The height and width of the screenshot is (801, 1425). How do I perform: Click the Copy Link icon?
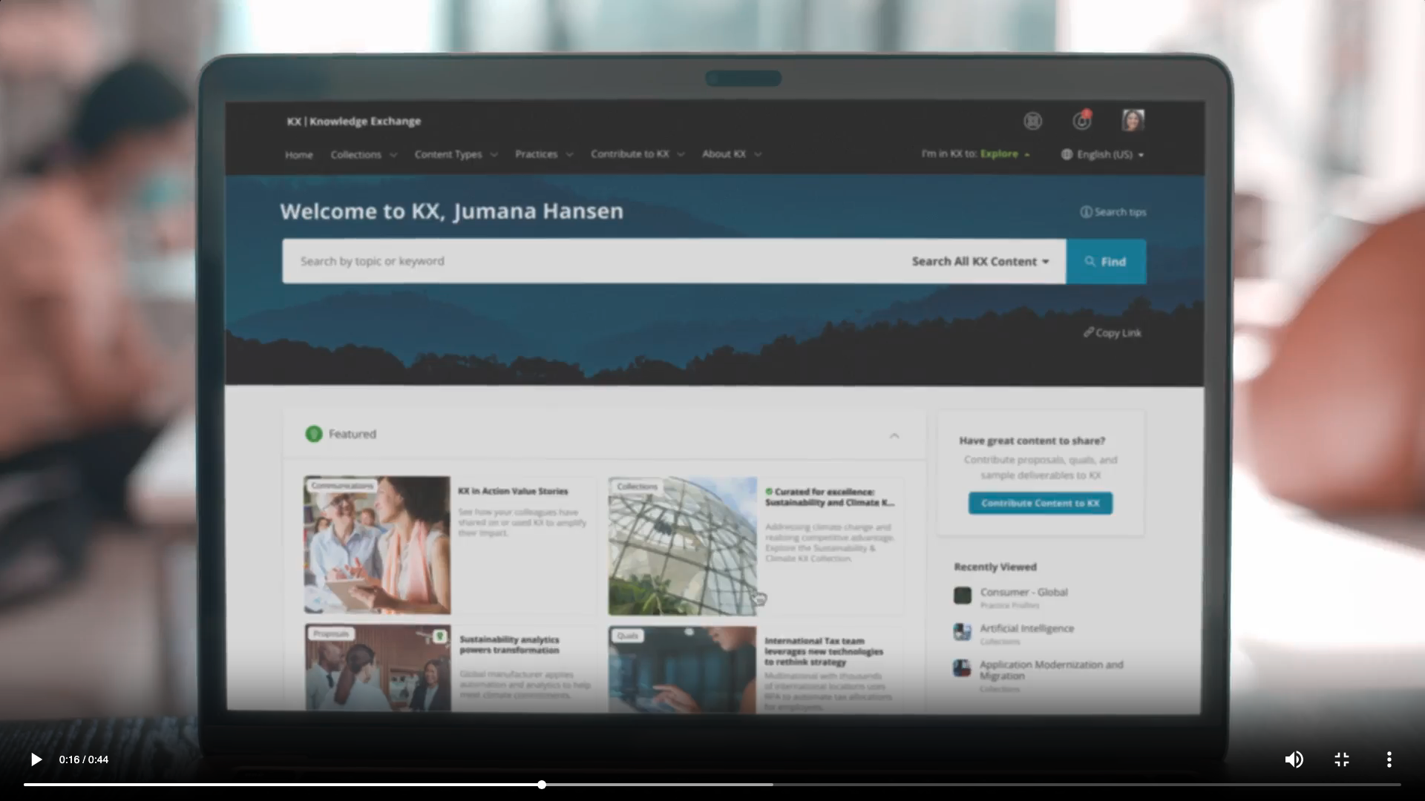(1089, 332)
